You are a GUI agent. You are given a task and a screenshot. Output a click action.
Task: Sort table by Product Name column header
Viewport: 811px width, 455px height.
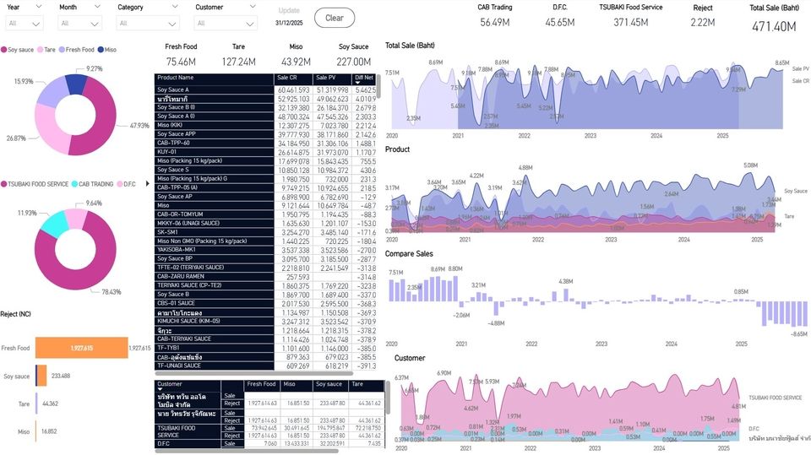(x=214, y=78)
